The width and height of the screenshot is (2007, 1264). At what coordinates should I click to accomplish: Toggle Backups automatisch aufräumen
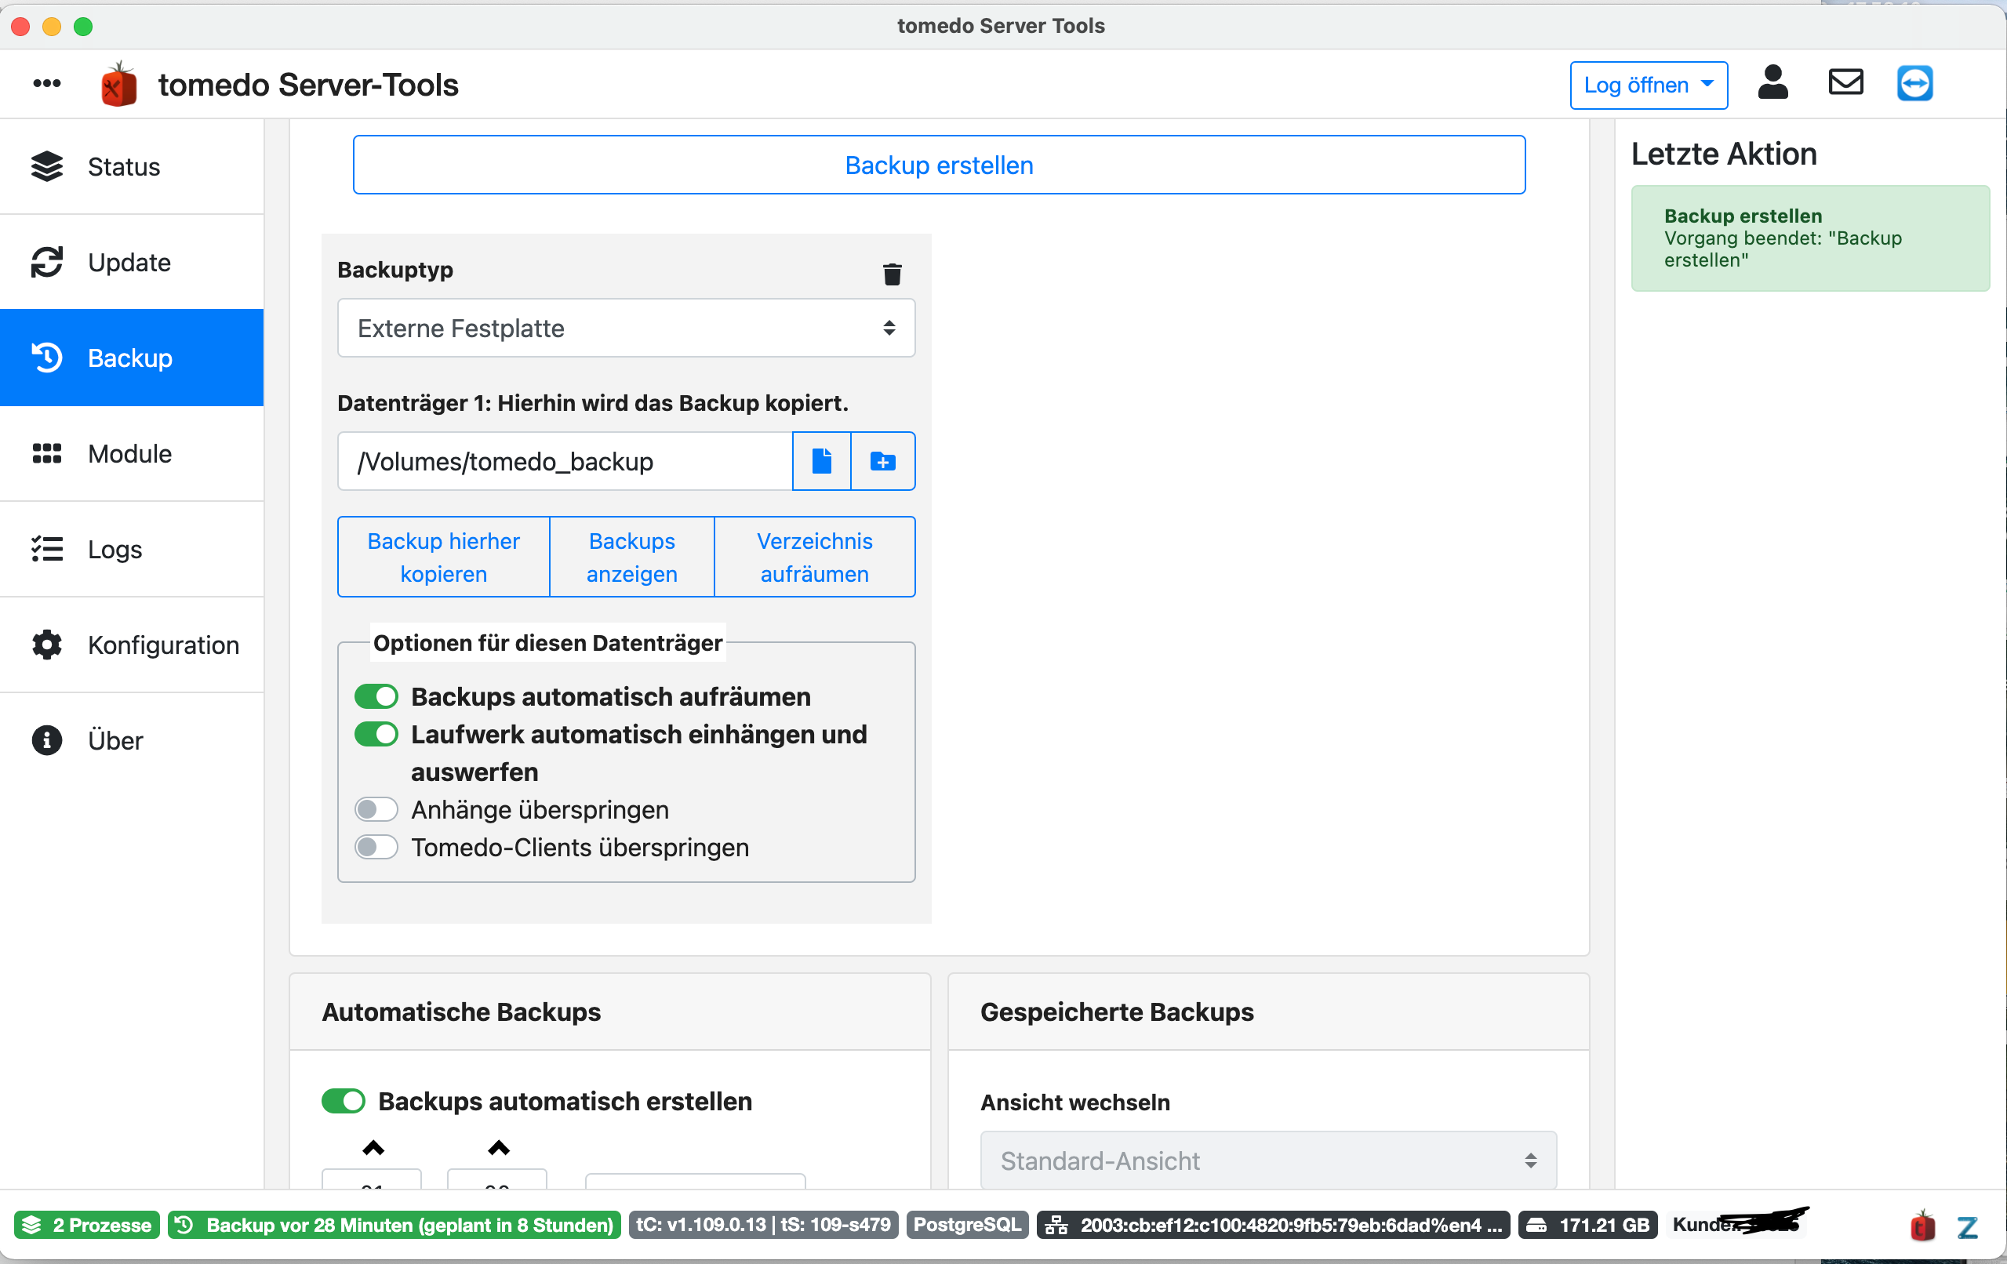click(x=376, y=696)
